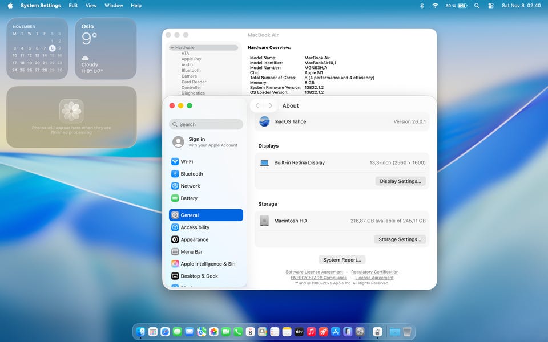Open Control Center from the menu bar
Screen dimensions: 548x342
point(491,6)
